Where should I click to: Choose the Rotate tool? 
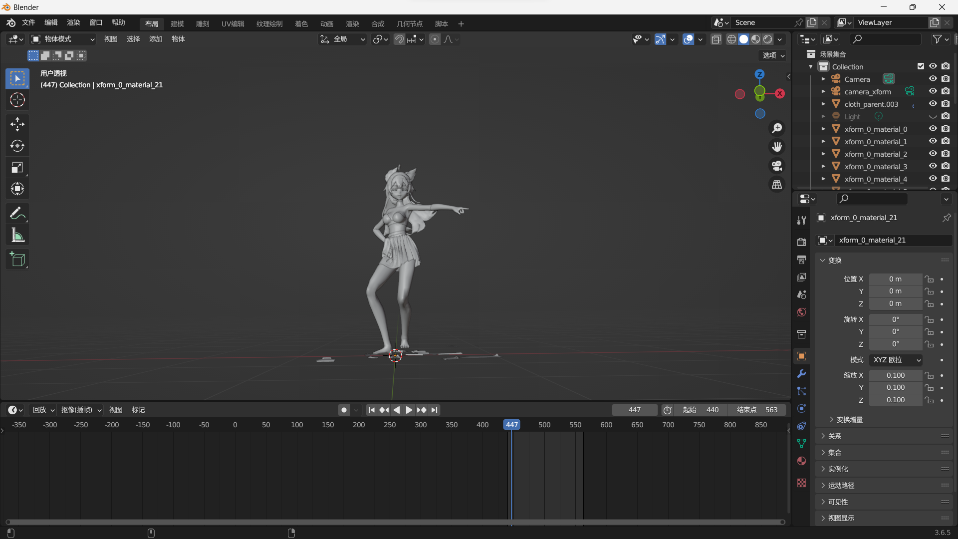pyautogui.click(x=17, y=146)
